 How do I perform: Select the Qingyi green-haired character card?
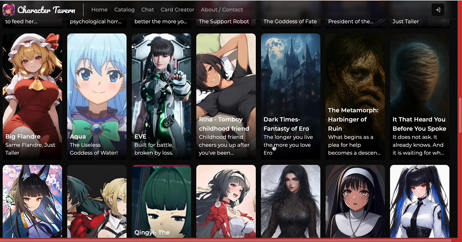tap(162, 202)
